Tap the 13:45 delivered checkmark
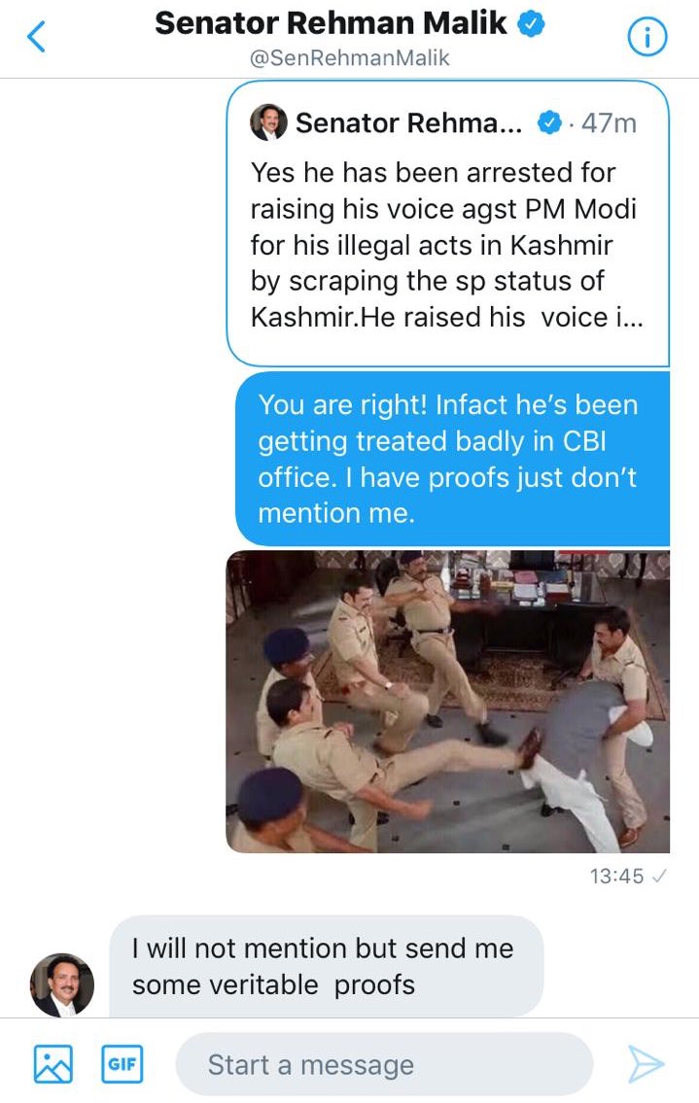Image resolution: width=699 pixels, height=1103 pixels. [x=659, y=876]
